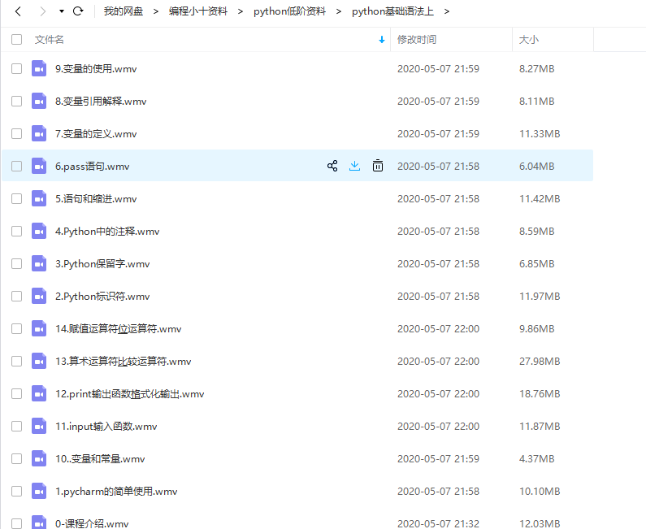The height and width of the screenshot is (529, 646).
Task: Check the box for 5.语句和缩进.wmv
Action: (16, 198)
